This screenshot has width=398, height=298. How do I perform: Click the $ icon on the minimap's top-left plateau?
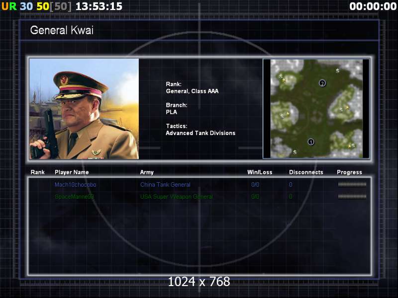[281, 76]
